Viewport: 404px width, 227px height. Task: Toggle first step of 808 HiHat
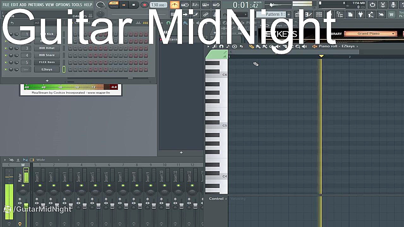tap(70, 48)
